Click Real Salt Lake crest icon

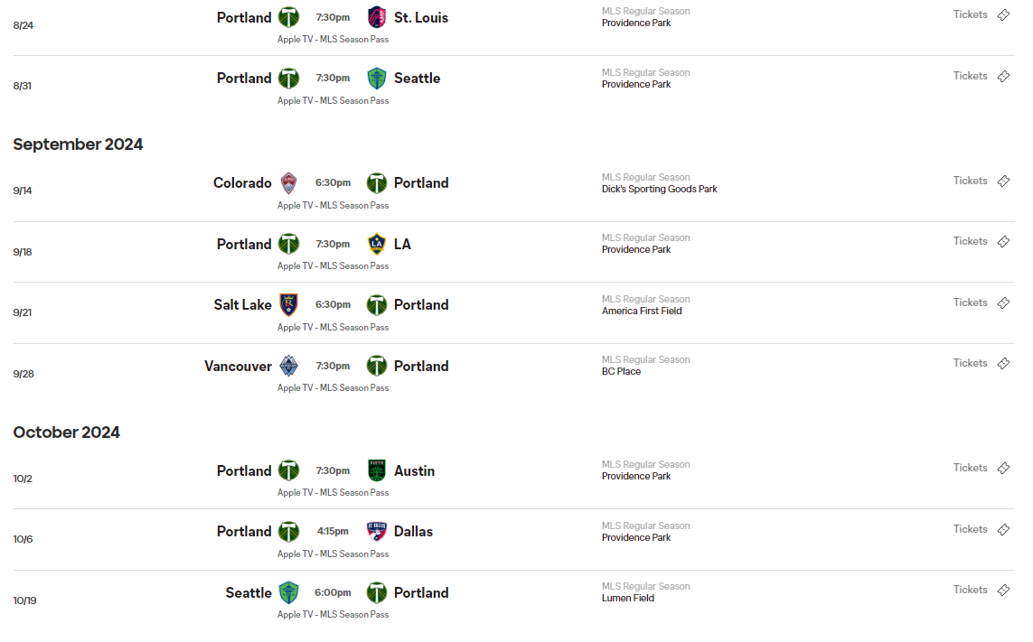point(288,305)
